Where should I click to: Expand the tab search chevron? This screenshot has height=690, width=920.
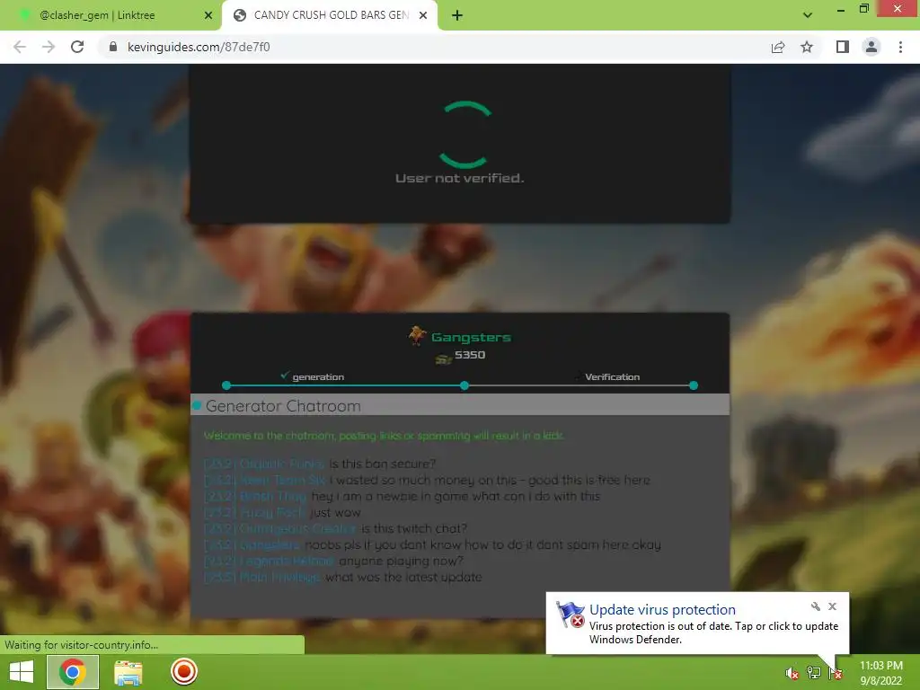coord(808,15)
